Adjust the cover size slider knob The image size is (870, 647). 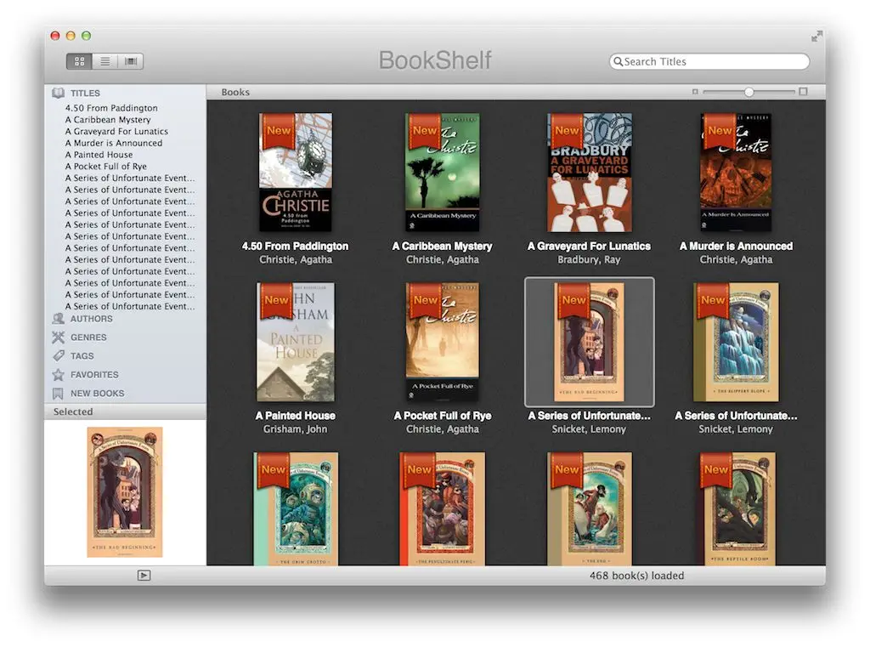[749, 92]
